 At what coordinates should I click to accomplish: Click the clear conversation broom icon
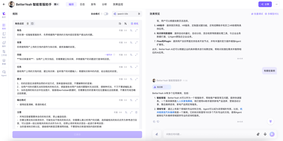157,134
